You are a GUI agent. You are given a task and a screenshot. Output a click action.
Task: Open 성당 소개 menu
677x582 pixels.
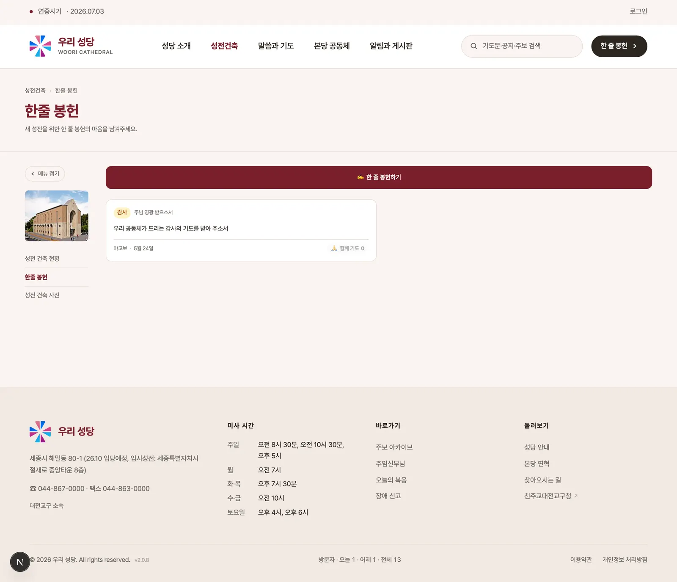pos(176,46)
